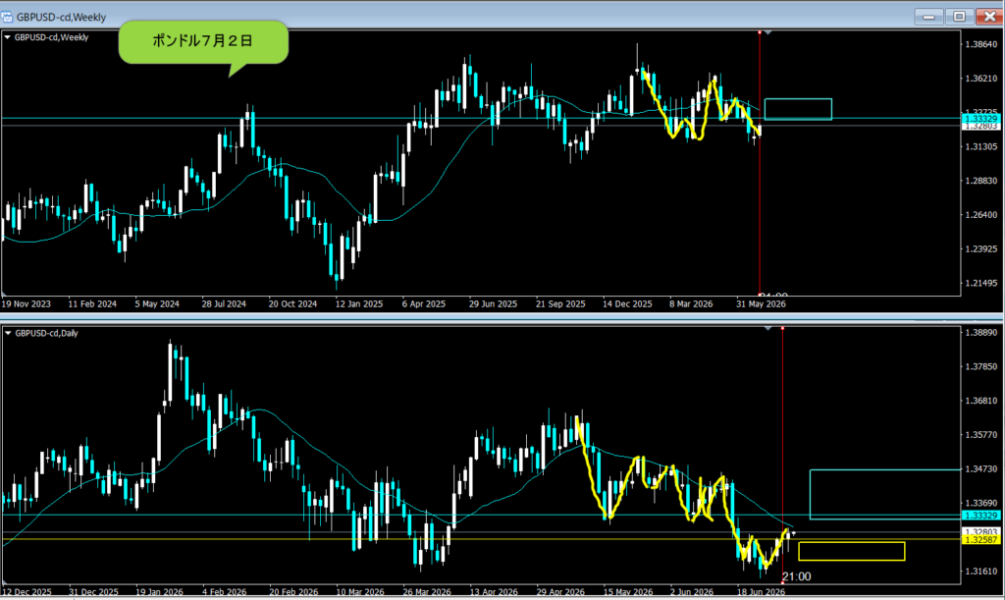Click the gray chart shift triangle on the Weekly chart
The image size is (1005, 600).
point(767,32)
